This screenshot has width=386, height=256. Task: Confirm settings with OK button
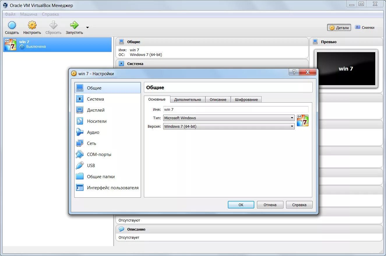pyautogui.click(x=241, y=205)
